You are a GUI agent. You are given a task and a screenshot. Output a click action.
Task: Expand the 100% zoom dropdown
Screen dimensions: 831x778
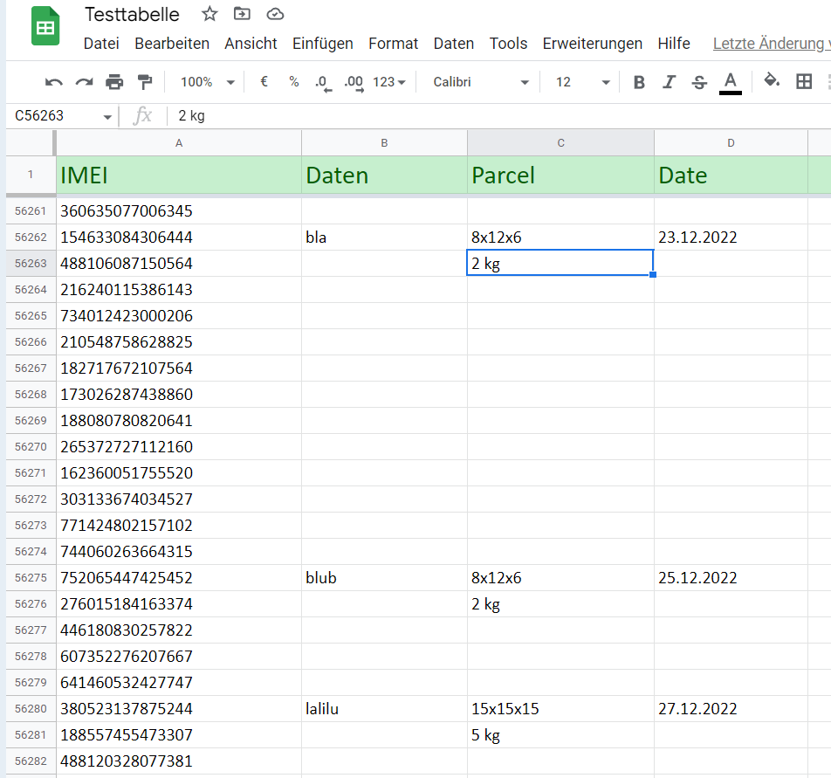(x=207, y=82)
